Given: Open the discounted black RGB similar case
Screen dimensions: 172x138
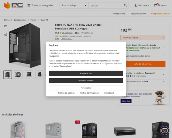Looking at the screenshot, I should (89, 130).
